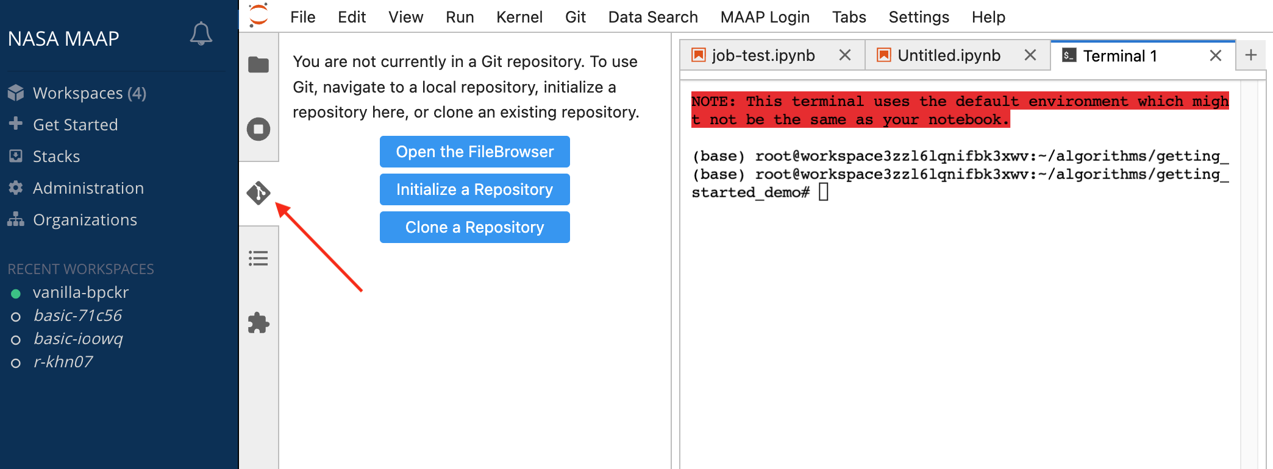This screenshot has height=469, width=1273.
Task: Click the Terminal 1 tab icon
Action: [1069, 55]
